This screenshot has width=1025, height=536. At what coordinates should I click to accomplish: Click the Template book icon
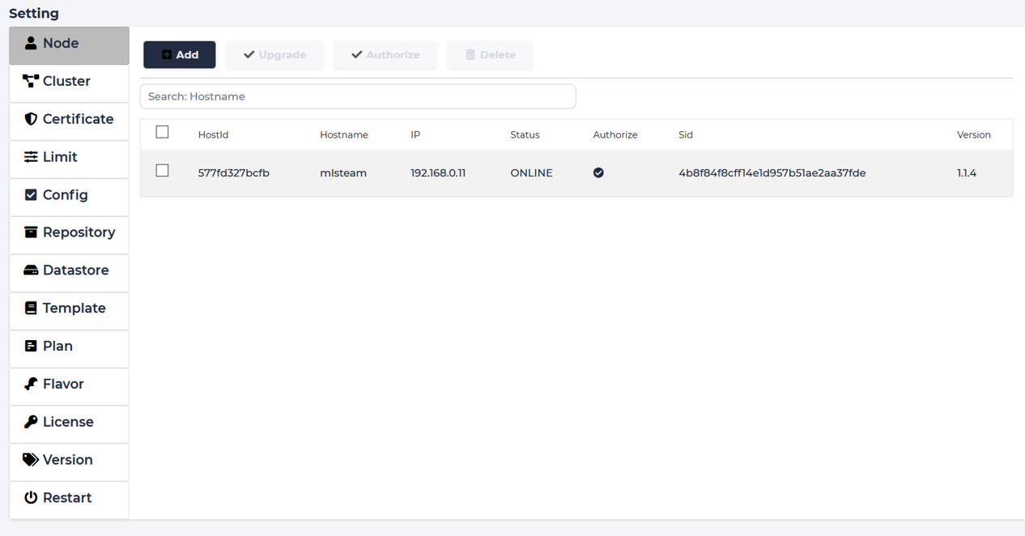pyautogui.click(x=31, y=308)
